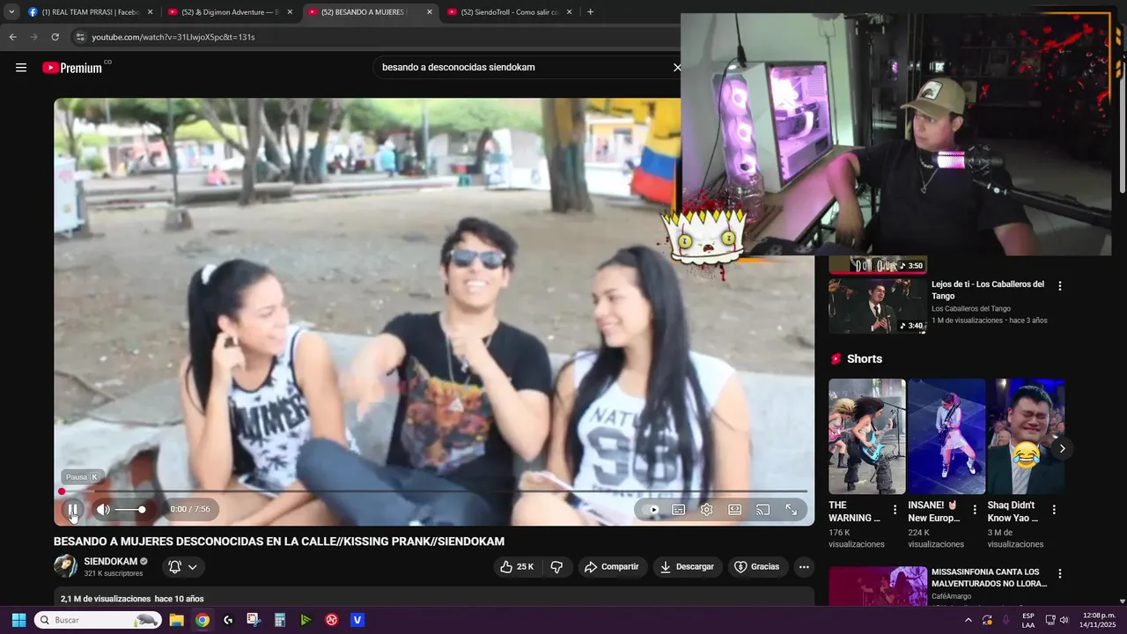The width and height of the screenshot is (1127, 634).
Task: Clear the search query with the X
Action: pyautogui.click(x=676, y=67)
